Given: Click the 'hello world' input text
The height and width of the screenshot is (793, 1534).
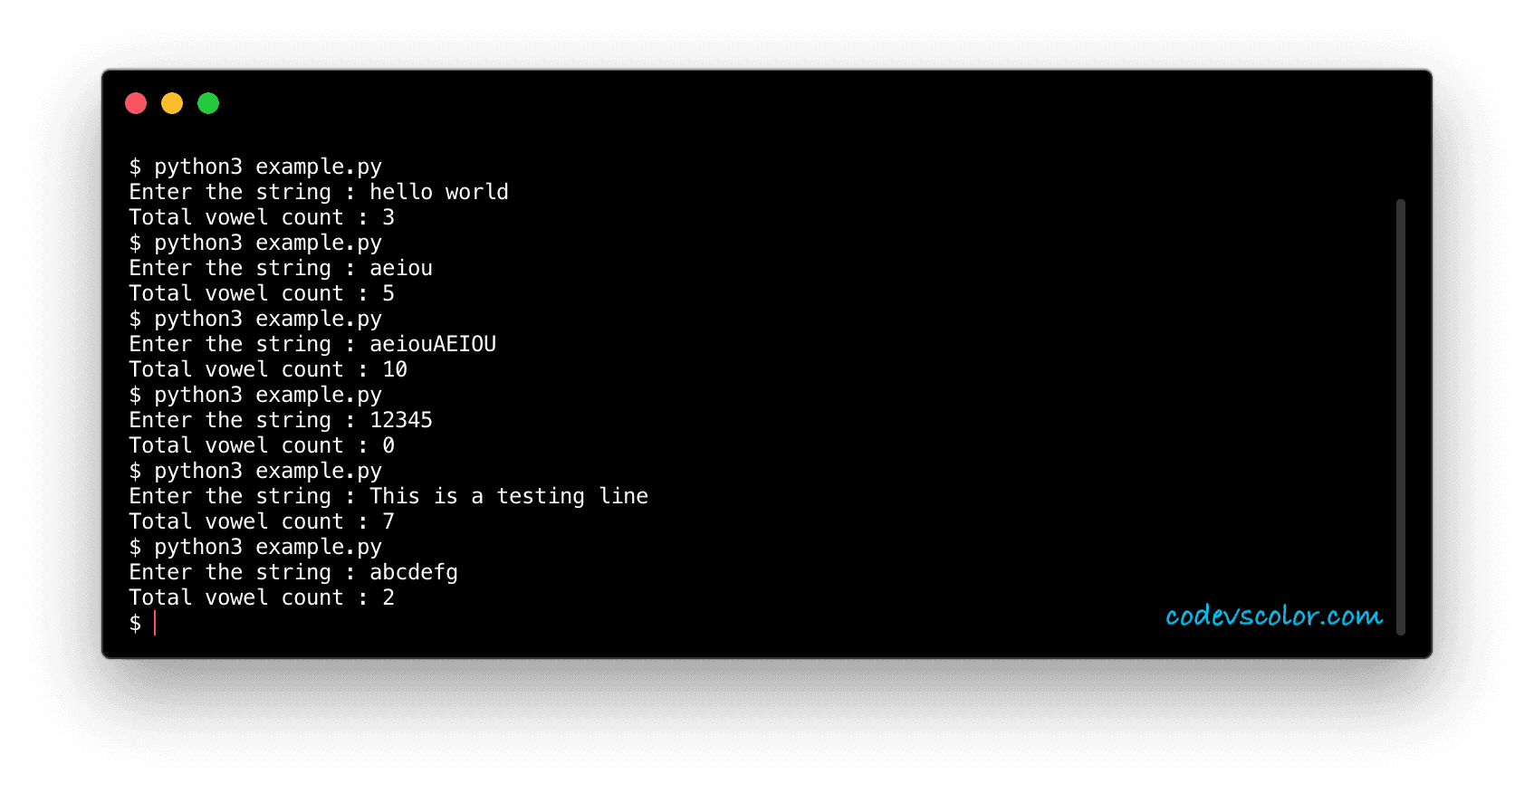Looking at the screenshot, I should [439, 192].
